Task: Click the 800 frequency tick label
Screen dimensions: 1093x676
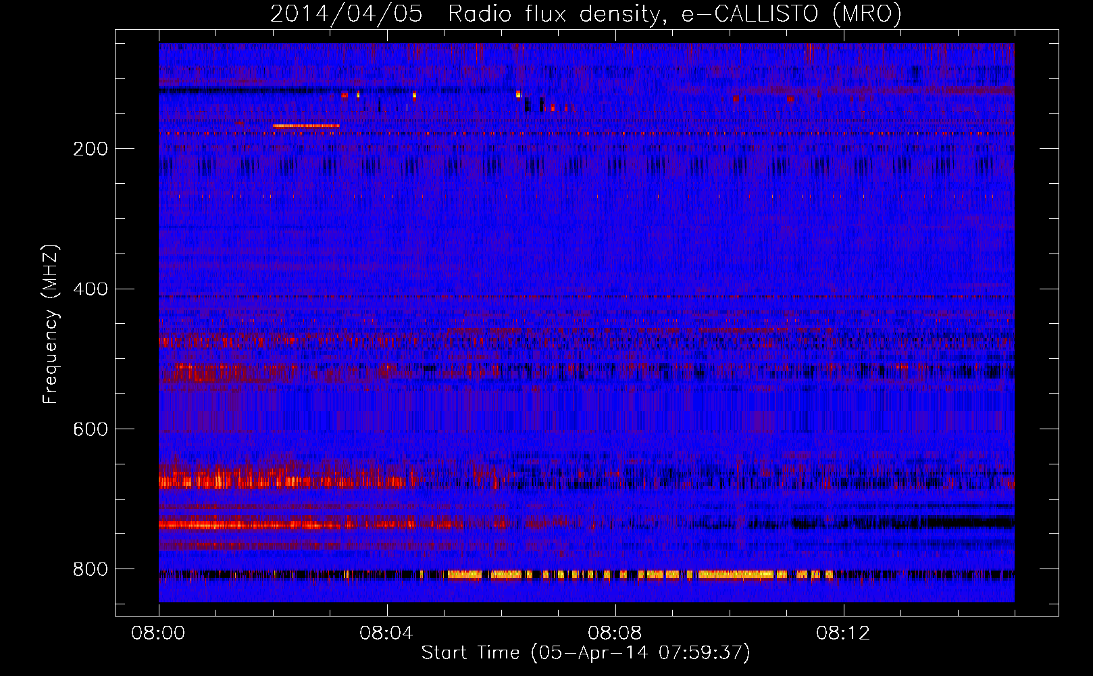Action: pos(90,569)
